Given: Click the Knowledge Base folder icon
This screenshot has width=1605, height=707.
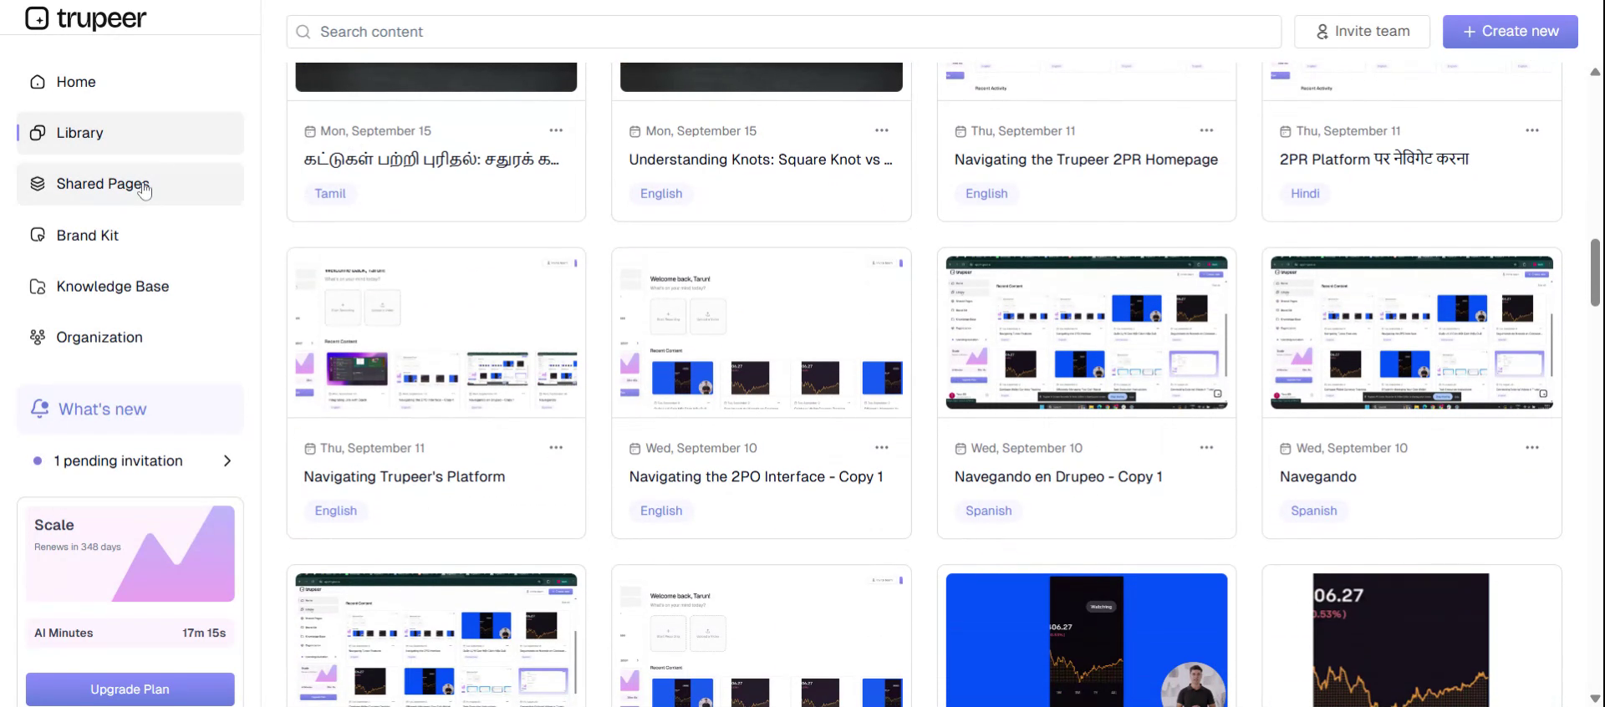Looking at the screenshot, I should (38, 287).
